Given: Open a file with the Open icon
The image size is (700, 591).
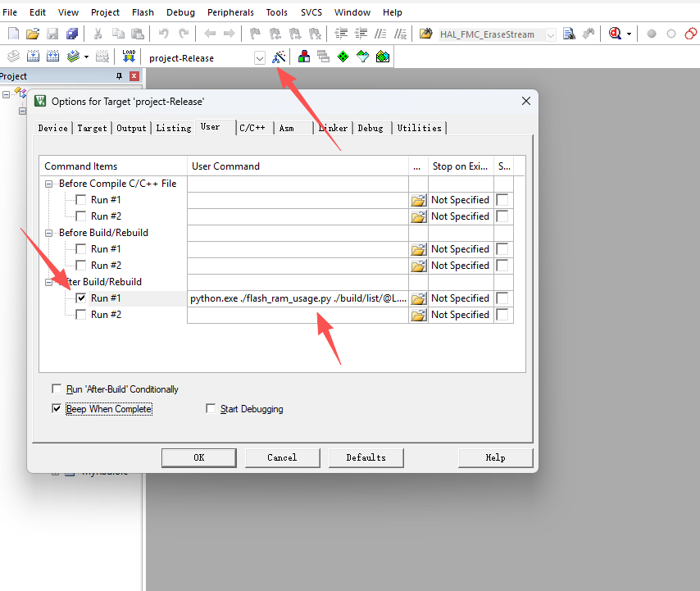Looking at the screenshot, I should click(33, 34).
